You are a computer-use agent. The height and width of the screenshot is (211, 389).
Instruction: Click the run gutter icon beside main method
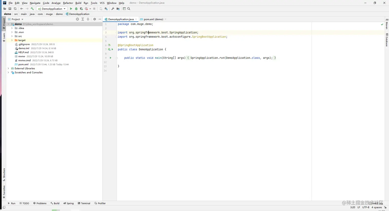pos(111,58)
